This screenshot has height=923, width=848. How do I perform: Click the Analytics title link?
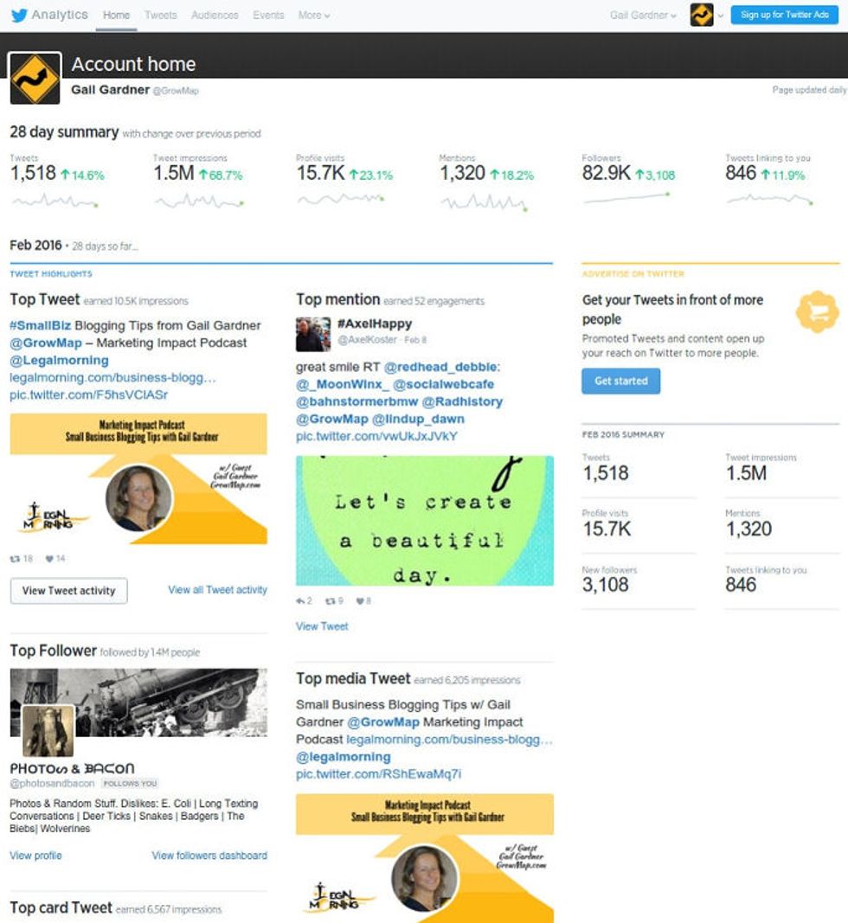(60, 15)
